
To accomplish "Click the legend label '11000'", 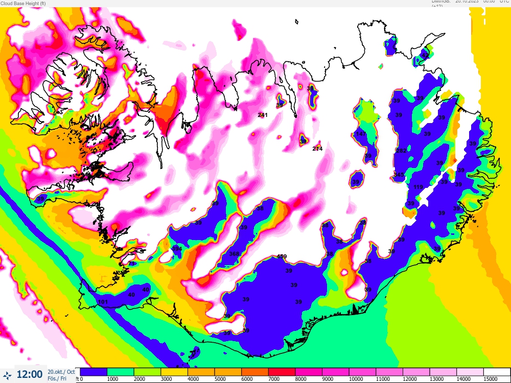I will pos(383,379).
